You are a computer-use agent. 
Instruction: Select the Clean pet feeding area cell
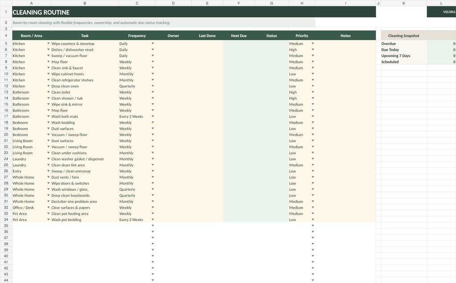click(x=85, y=213)
